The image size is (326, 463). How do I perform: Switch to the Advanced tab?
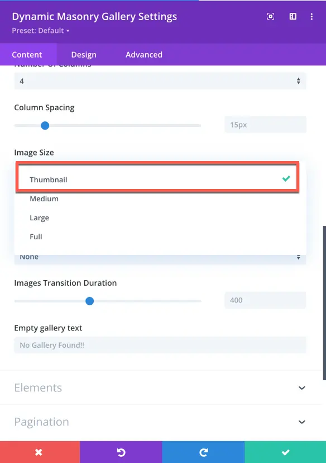144,55
